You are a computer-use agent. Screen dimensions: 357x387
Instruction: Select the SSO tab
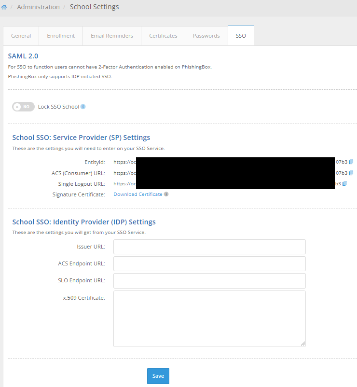[x=241, y=36]
